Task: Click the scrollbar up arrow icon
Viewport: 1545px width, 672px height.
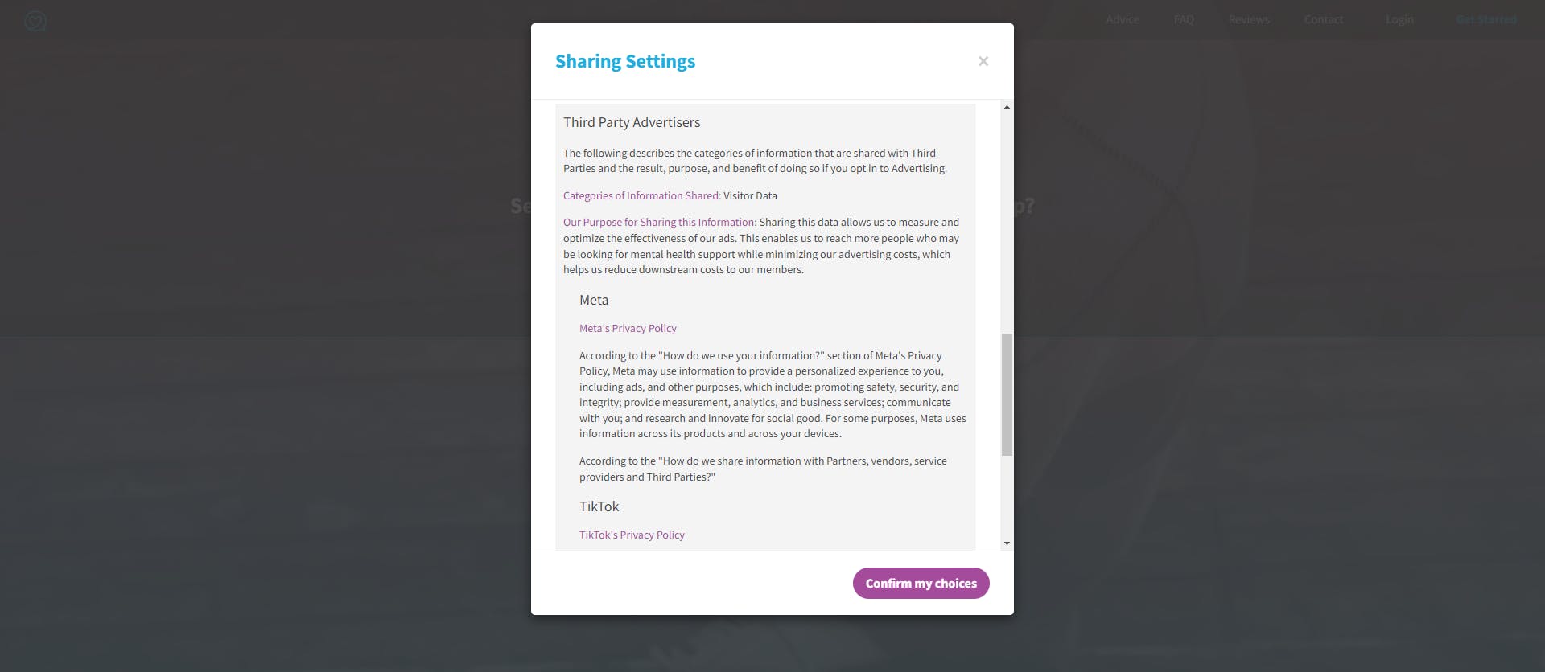Action: point(1006,107)
